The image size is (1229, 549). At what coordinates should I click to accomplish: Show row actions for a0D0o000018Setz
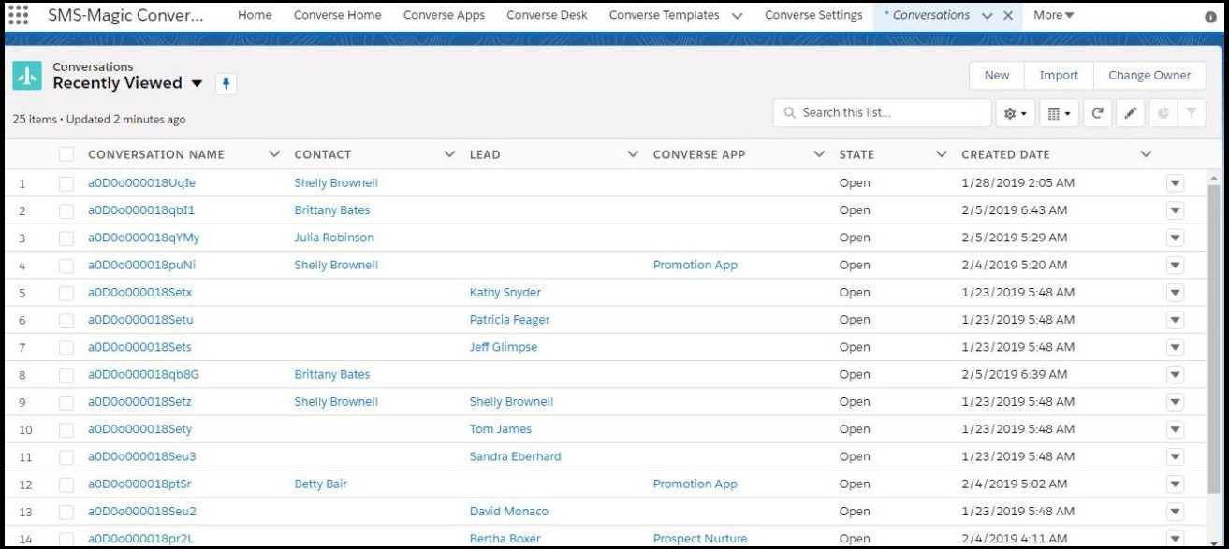coord(1176,402)
